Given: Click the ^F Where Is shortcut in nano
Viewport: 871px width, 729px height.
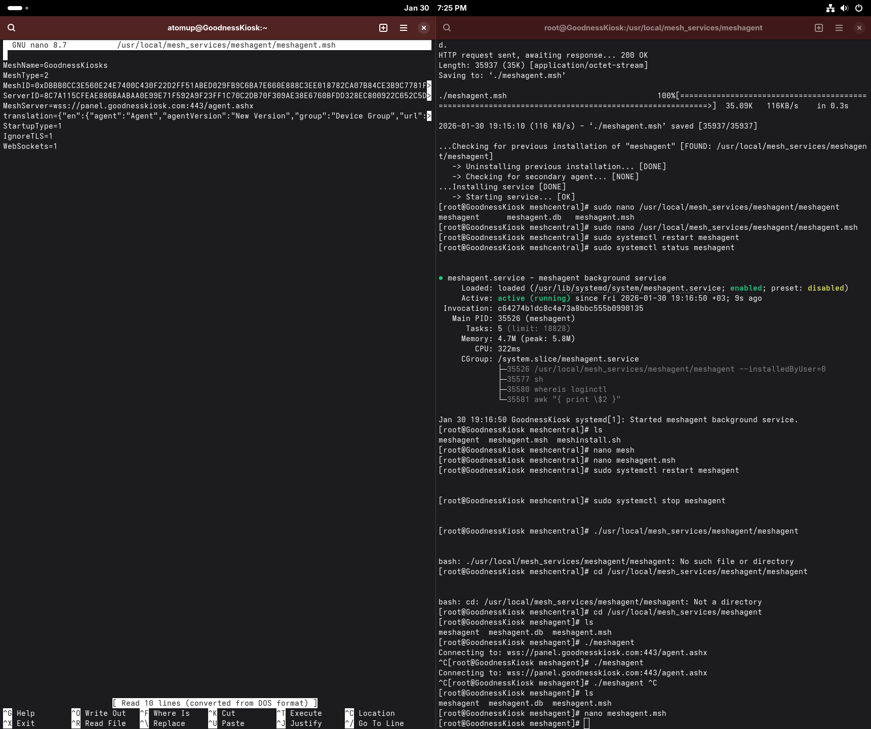Looking at the screenshot, I should [165, 713].
